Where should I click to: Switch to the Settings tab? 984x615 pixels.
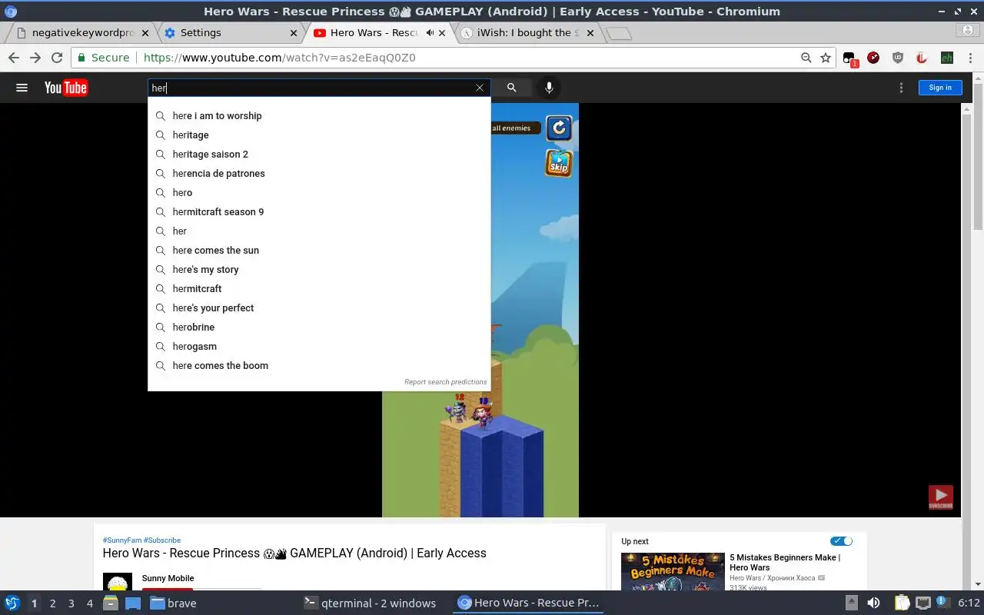coord(231,33)
